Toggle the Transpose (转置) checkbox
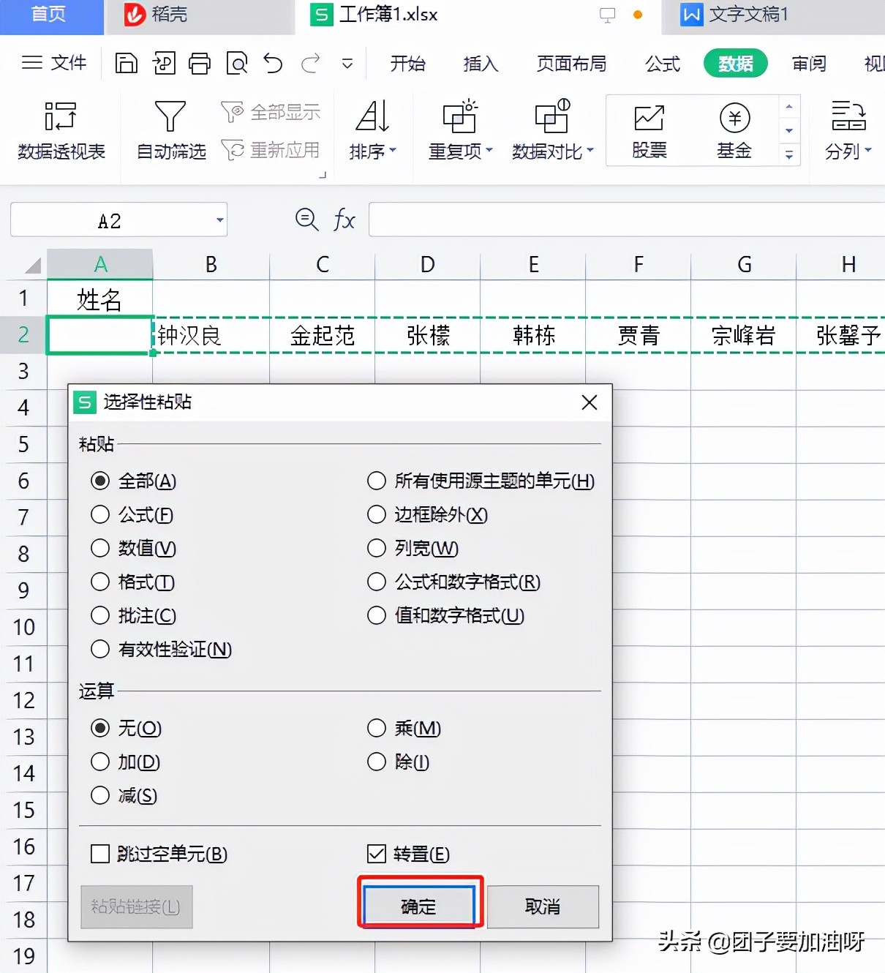This screenshot has width=885, height=973. [x=377, y=854]
